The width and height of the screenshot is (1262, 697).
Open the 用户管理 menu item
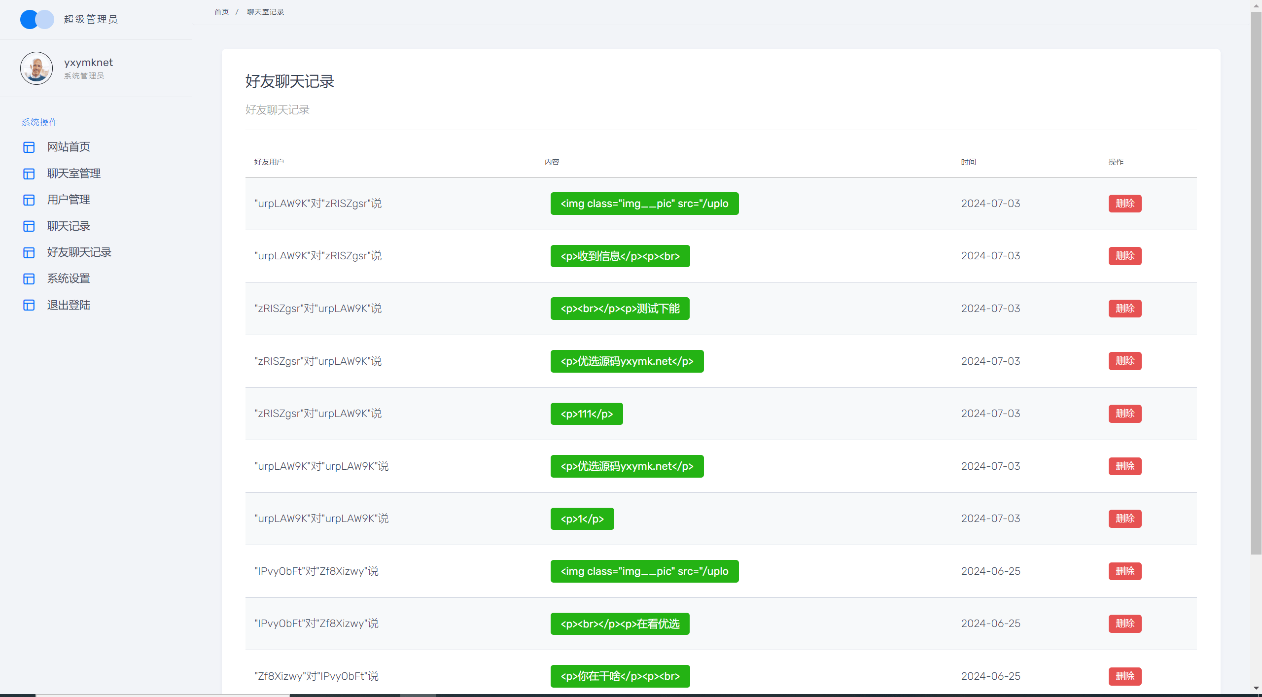(69, 200)
